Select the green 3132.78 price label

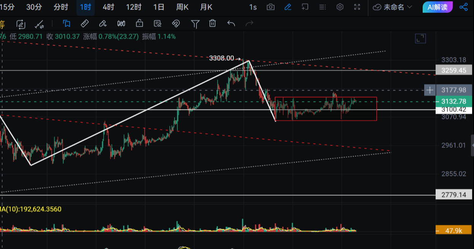(x=453, y=102)
